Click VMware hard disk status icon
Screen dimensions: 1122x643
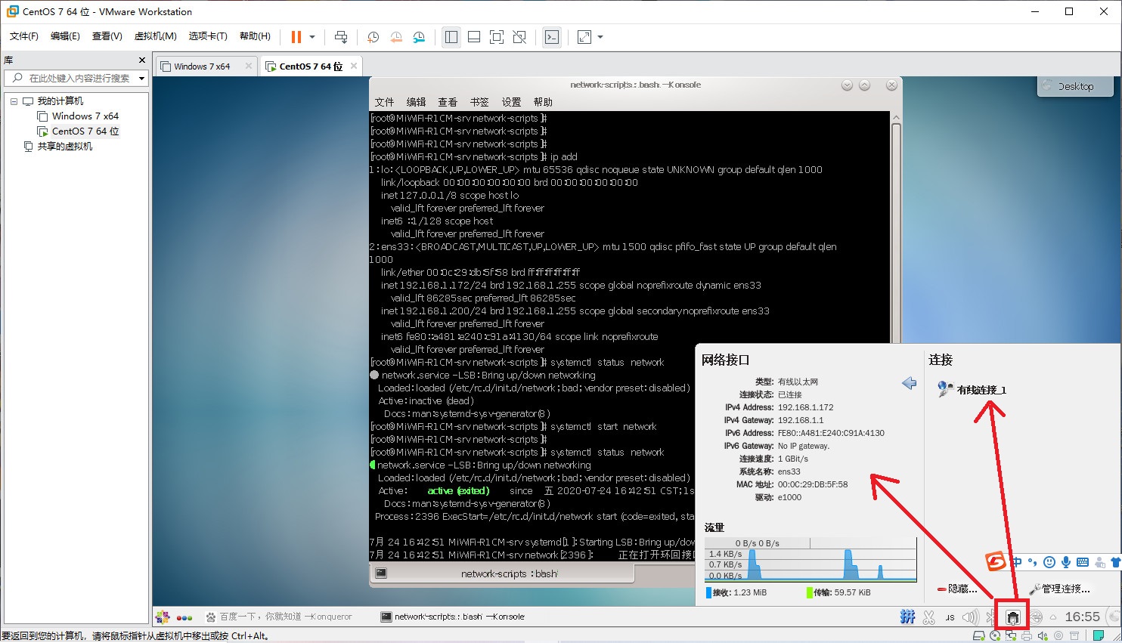(x=979, y=636)
